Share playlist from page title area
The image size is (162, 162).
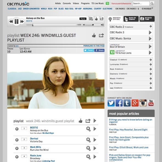click(101, 35)
